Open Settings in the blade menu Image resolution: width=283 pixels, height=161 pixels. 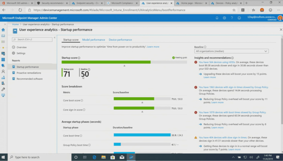tap(21, 53)
